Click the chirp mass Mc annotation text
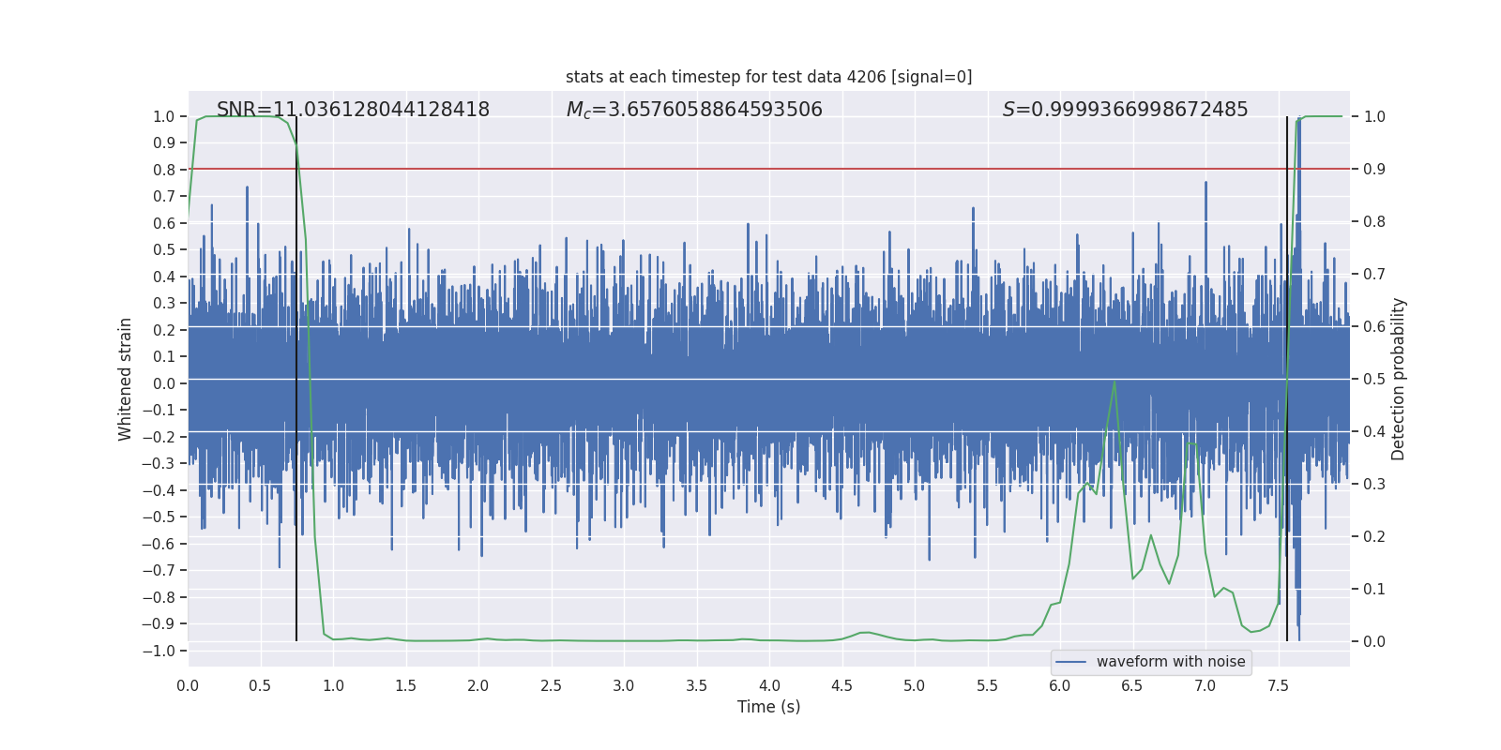The height and width of the screenshot is (750, 1501). 694,110
